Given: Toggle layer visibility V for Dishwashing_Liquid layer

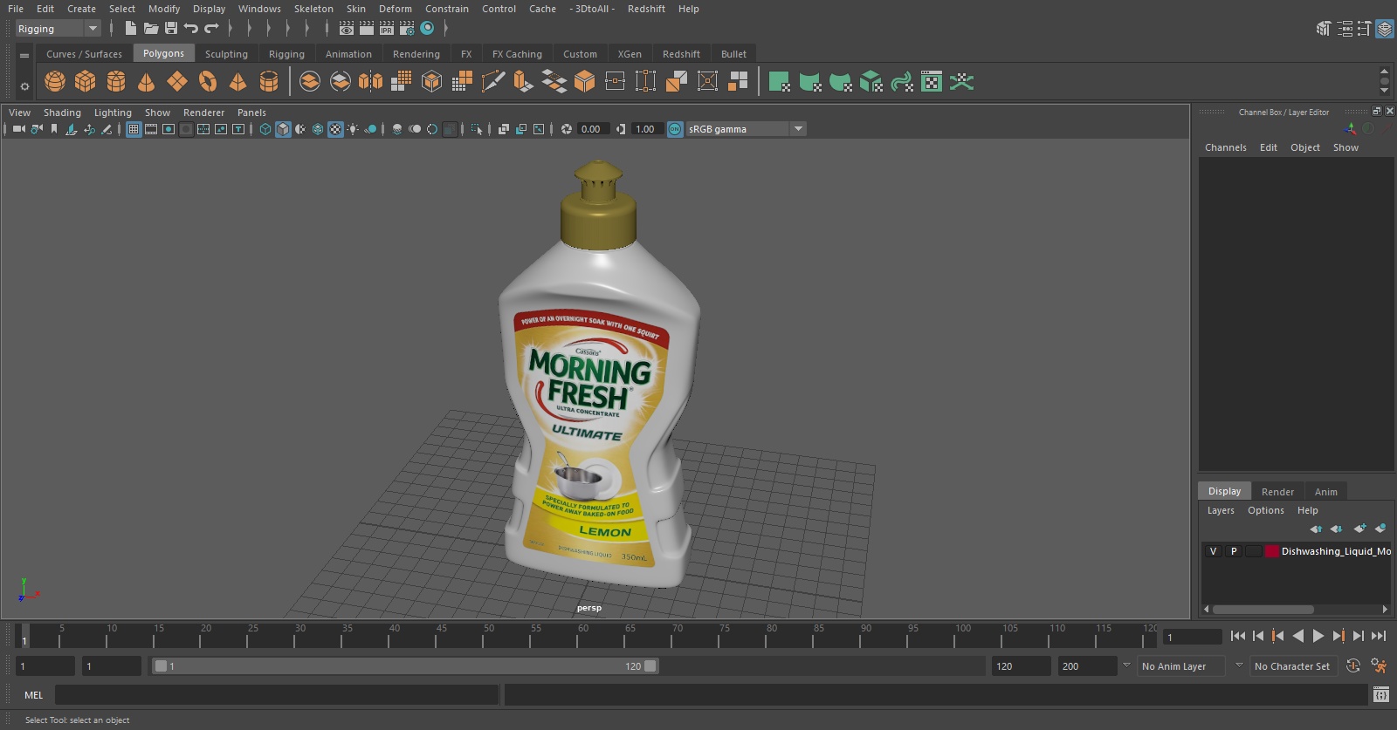Looking at the screenshot, I should [1213, 551].
